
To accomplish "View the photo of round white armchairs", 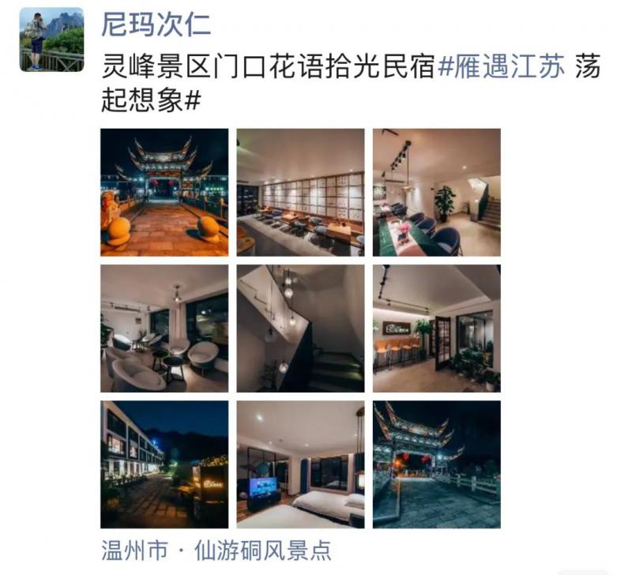I will point(164,329).
